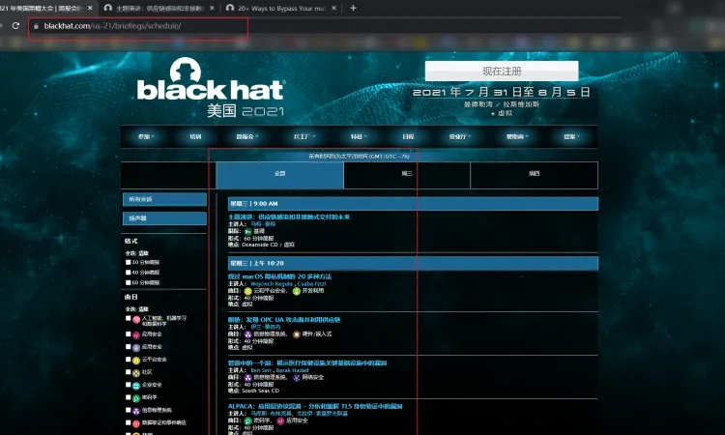Click the blackhat.com address bar URL

(x=112, y=26)
